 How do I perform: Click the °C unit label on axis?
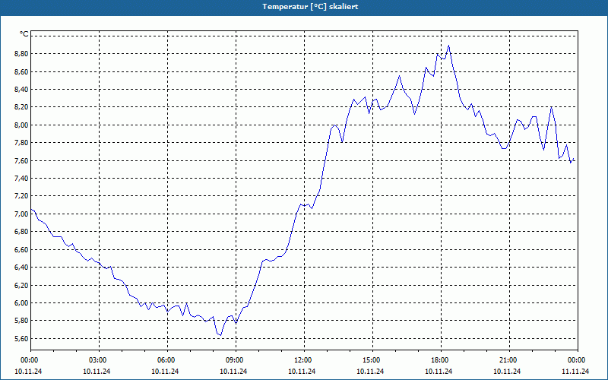coord(24,34)
